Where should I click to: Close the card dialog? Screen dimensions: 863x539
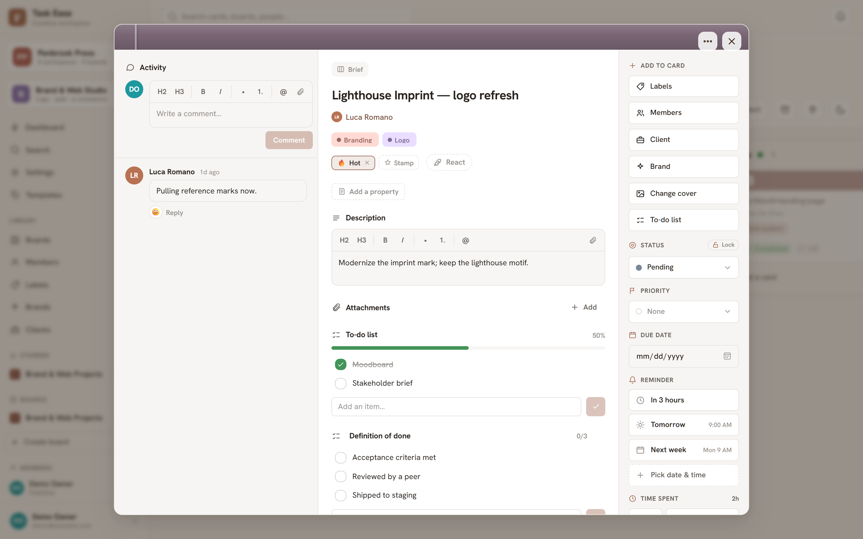[x=731, y=41]
